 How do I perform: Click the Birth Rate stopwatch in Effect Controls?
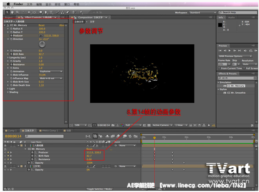coord(11,54)
